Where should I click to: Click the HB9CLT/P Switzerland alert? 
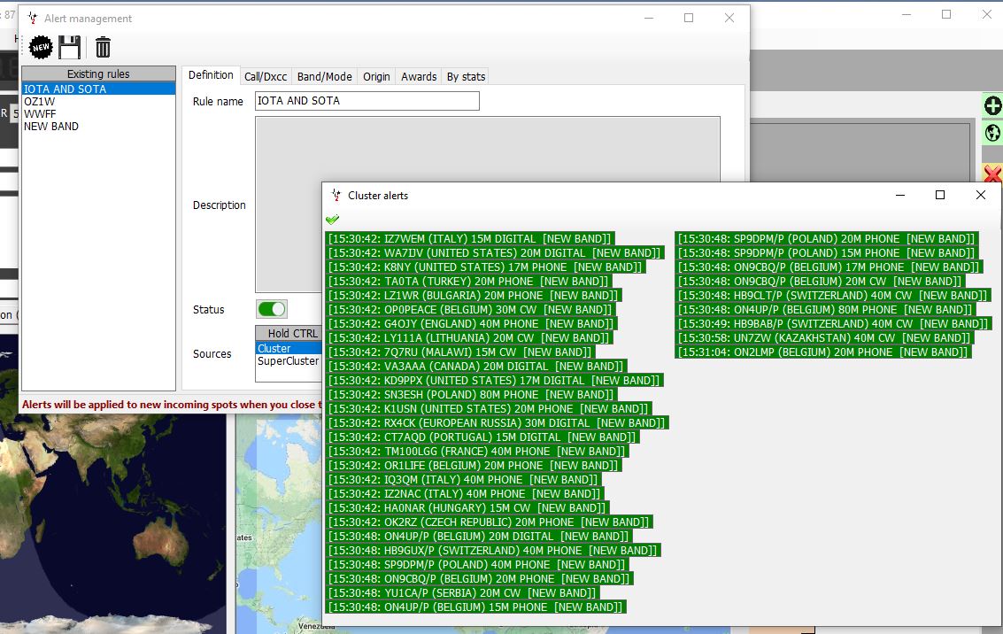[834, 295]
